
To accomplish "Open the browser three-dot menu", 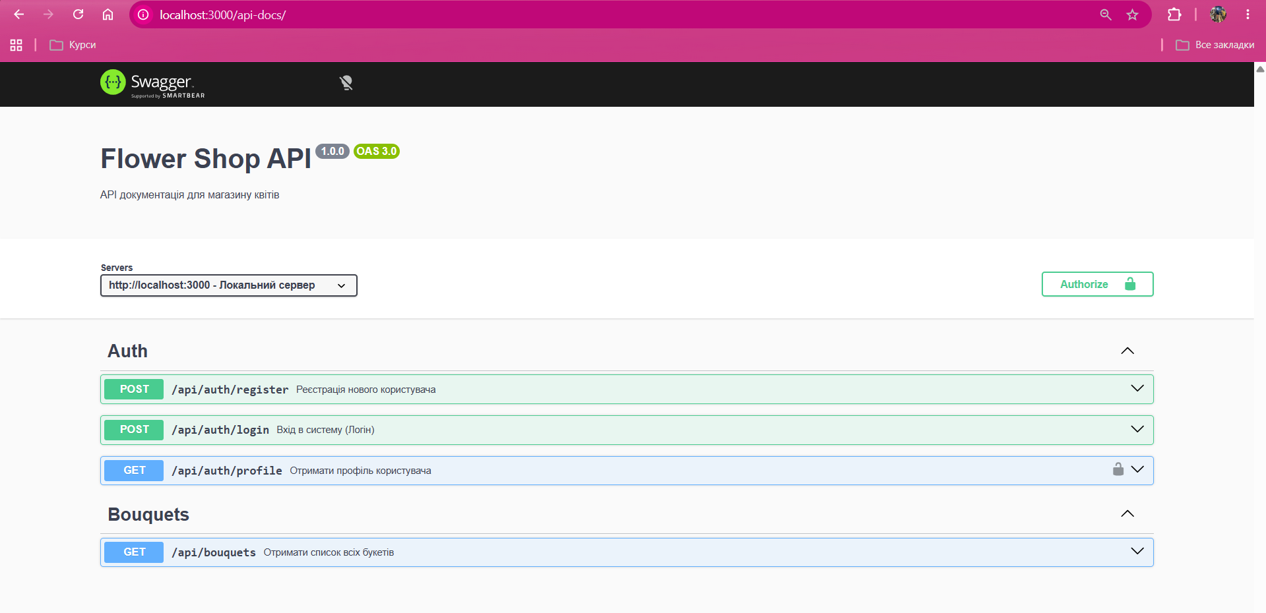I will pyautogui.click(x=1248, y=15).
